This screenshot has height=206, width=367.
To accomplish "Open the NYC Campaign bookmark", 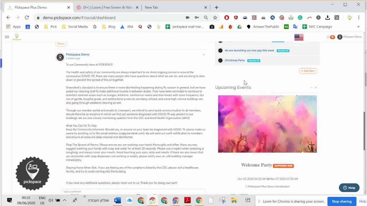I will [317, 27].
